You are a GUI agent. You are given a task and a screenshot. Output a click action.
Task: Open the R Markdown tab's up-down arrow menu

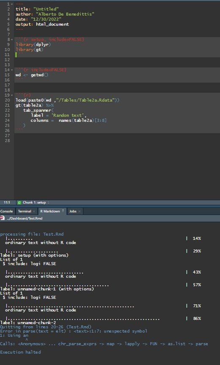[63, 211]
